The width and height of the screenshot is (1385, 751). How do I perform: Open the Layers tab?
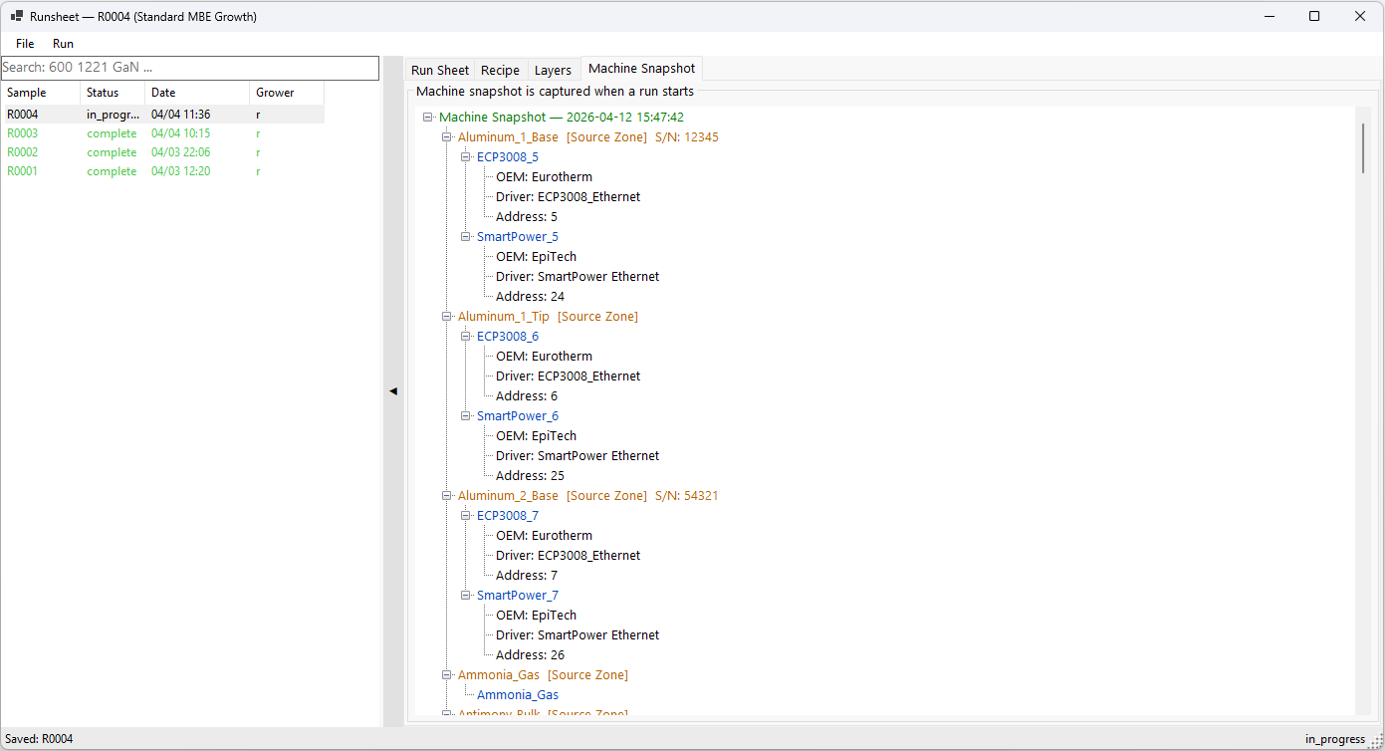pyautogui.click(x=553, y=70)
